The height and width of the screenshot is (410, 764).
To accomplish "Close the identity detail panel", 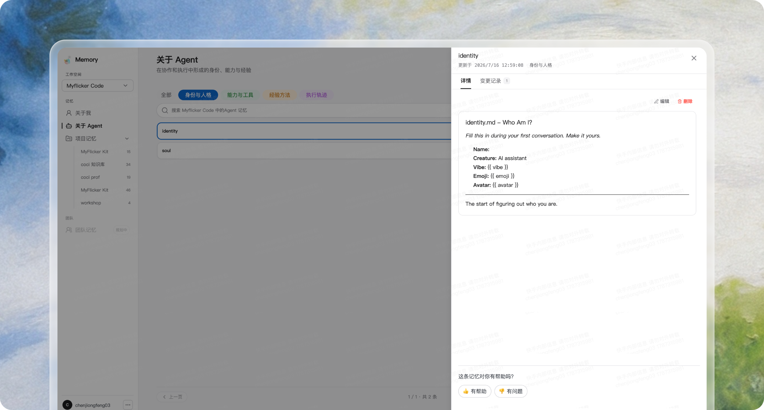I will [x=694, y=58].
